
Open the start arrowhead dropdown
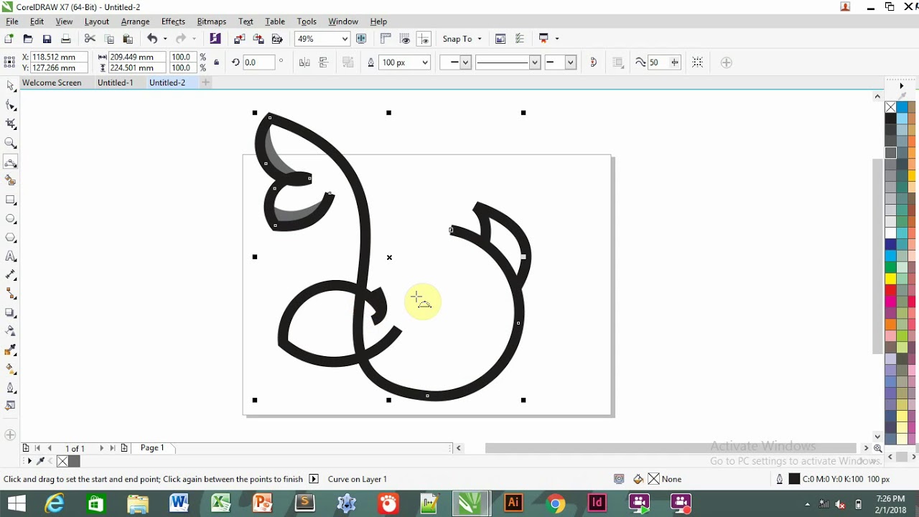pos(465,62)
